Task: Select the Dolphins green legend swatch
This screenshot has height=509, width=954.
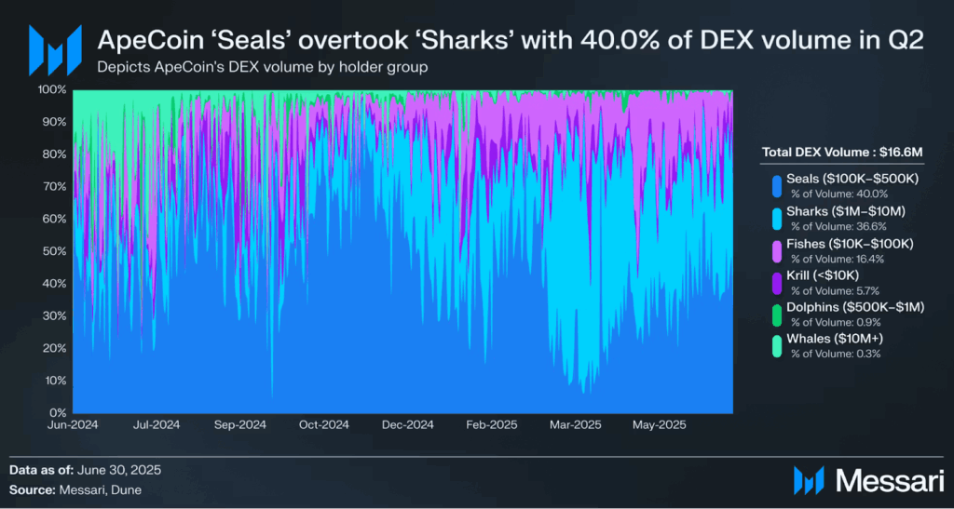Action: (x=776, y=315)
